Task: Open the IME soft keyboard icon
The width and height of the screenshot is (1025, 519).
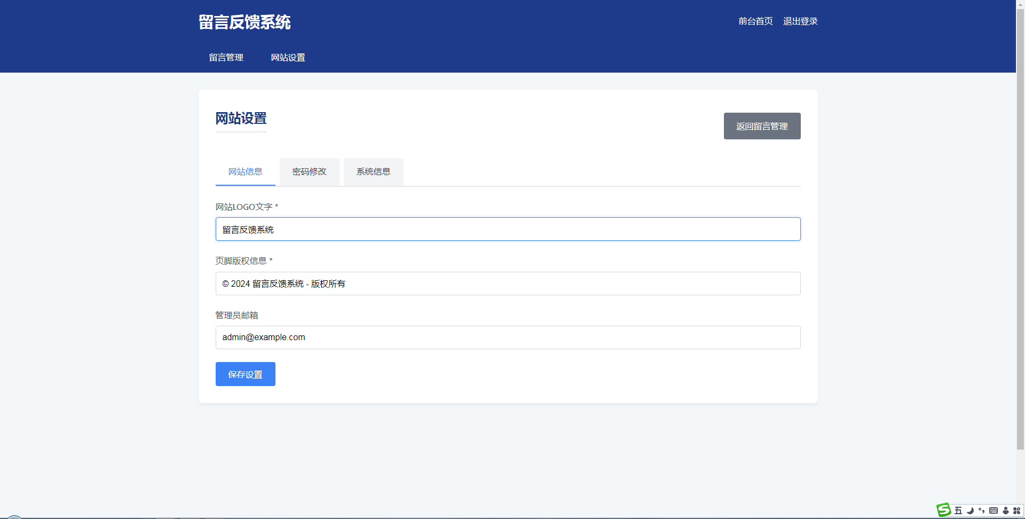Action: tap(994, 510)
